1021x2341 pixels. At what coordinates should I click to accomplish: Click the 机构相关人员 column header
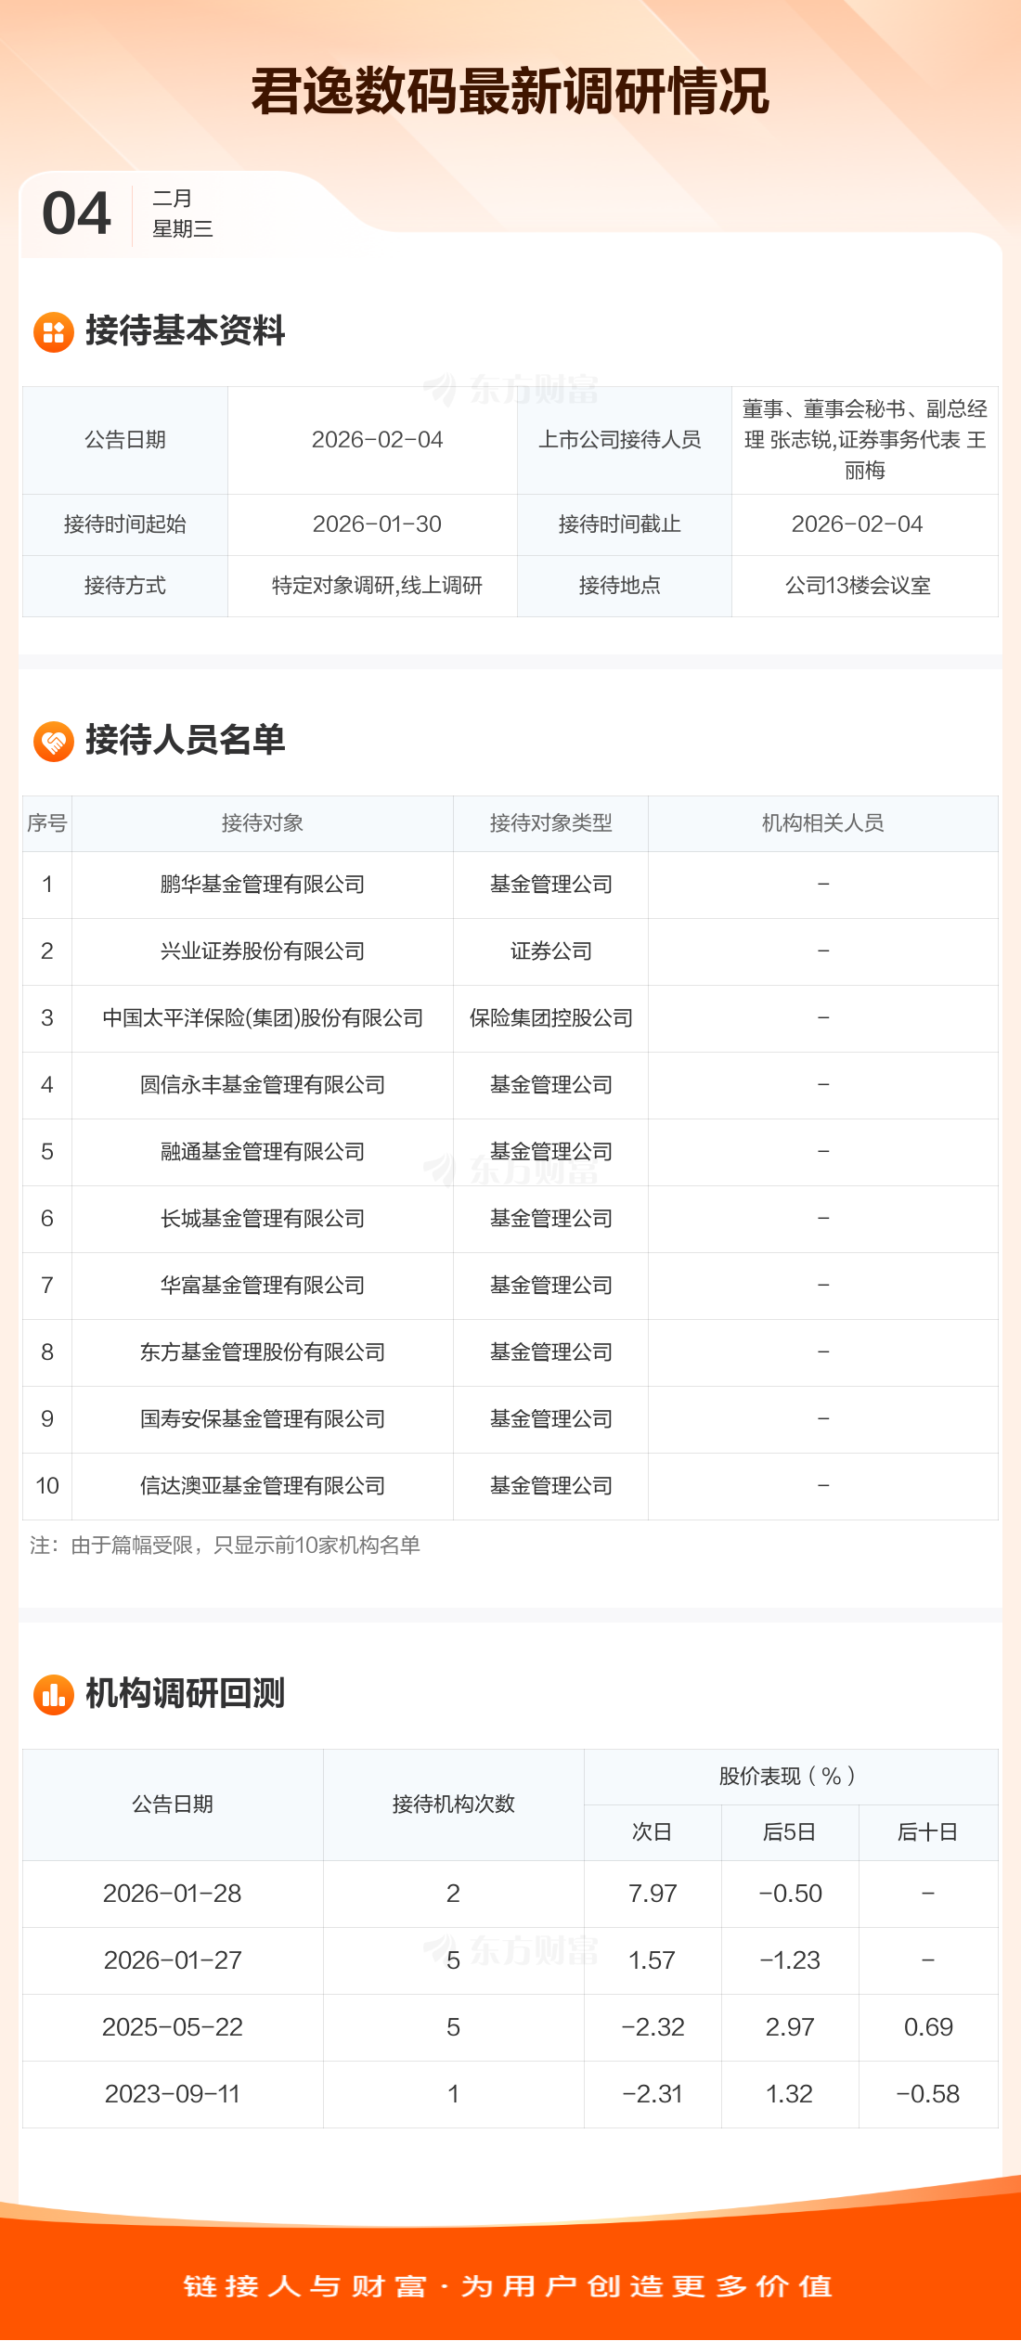click(x=822, y=823)
